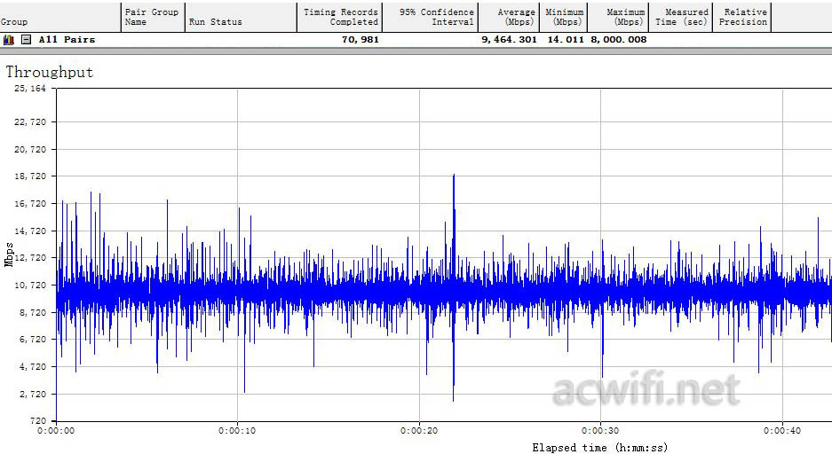The height and width of the screenshot is (454, 832).
Task: Click Timing Records Completed column header
Action: pyautogui.click(x=339, y=17)
